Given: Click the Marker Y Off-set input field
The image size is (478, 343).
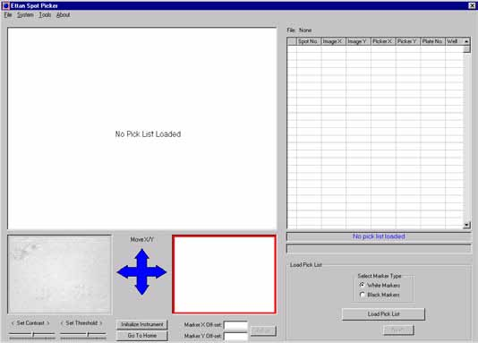Looking at the screenshot, I should point(235,336).
